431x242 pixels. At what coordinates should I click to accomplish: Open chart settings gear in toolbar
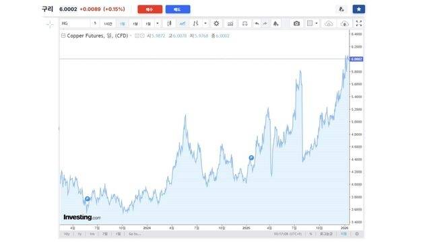click(217, 24)
